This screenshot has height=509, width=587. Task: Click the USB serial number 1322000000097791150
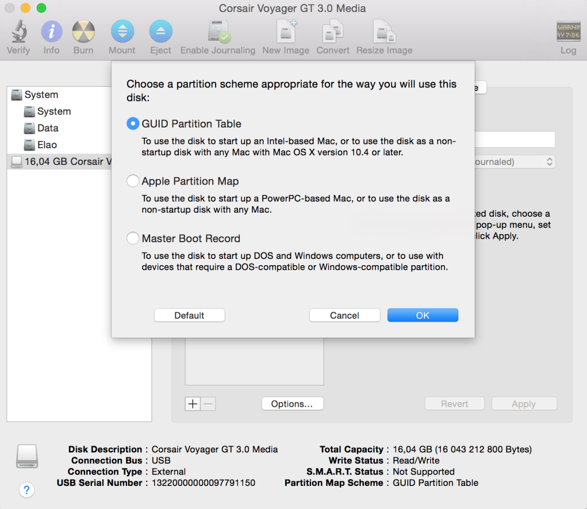(x=203, y=483)
